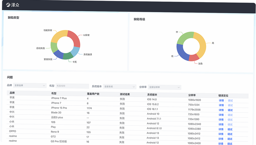
Task: Open 详情 for OPPO Reno 9 row
Action: pyautogui.click(x=221, y=134)
